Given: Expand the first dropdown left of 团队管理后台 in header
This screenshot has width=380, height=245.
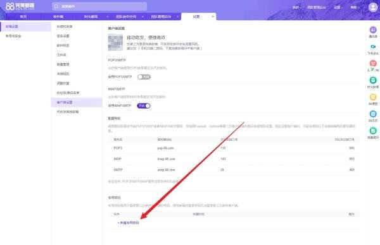Looking at the screenshot, I should coord(296,8).
